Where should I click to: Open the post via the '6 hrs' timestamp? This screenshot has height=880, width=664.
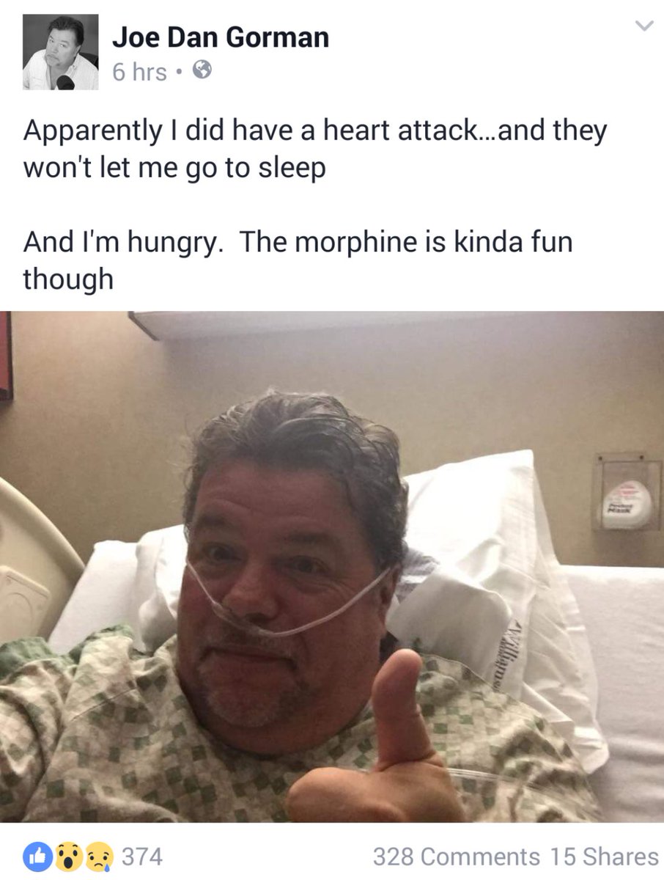139,72
